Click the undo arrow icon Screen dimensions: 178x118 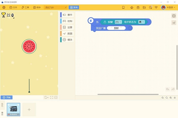tap(167, 89)
